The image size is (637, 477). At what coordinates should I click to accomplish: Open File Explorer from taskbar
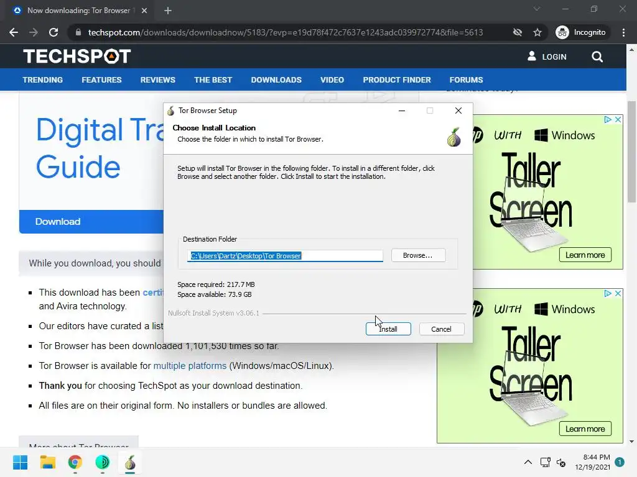(47, 462)
